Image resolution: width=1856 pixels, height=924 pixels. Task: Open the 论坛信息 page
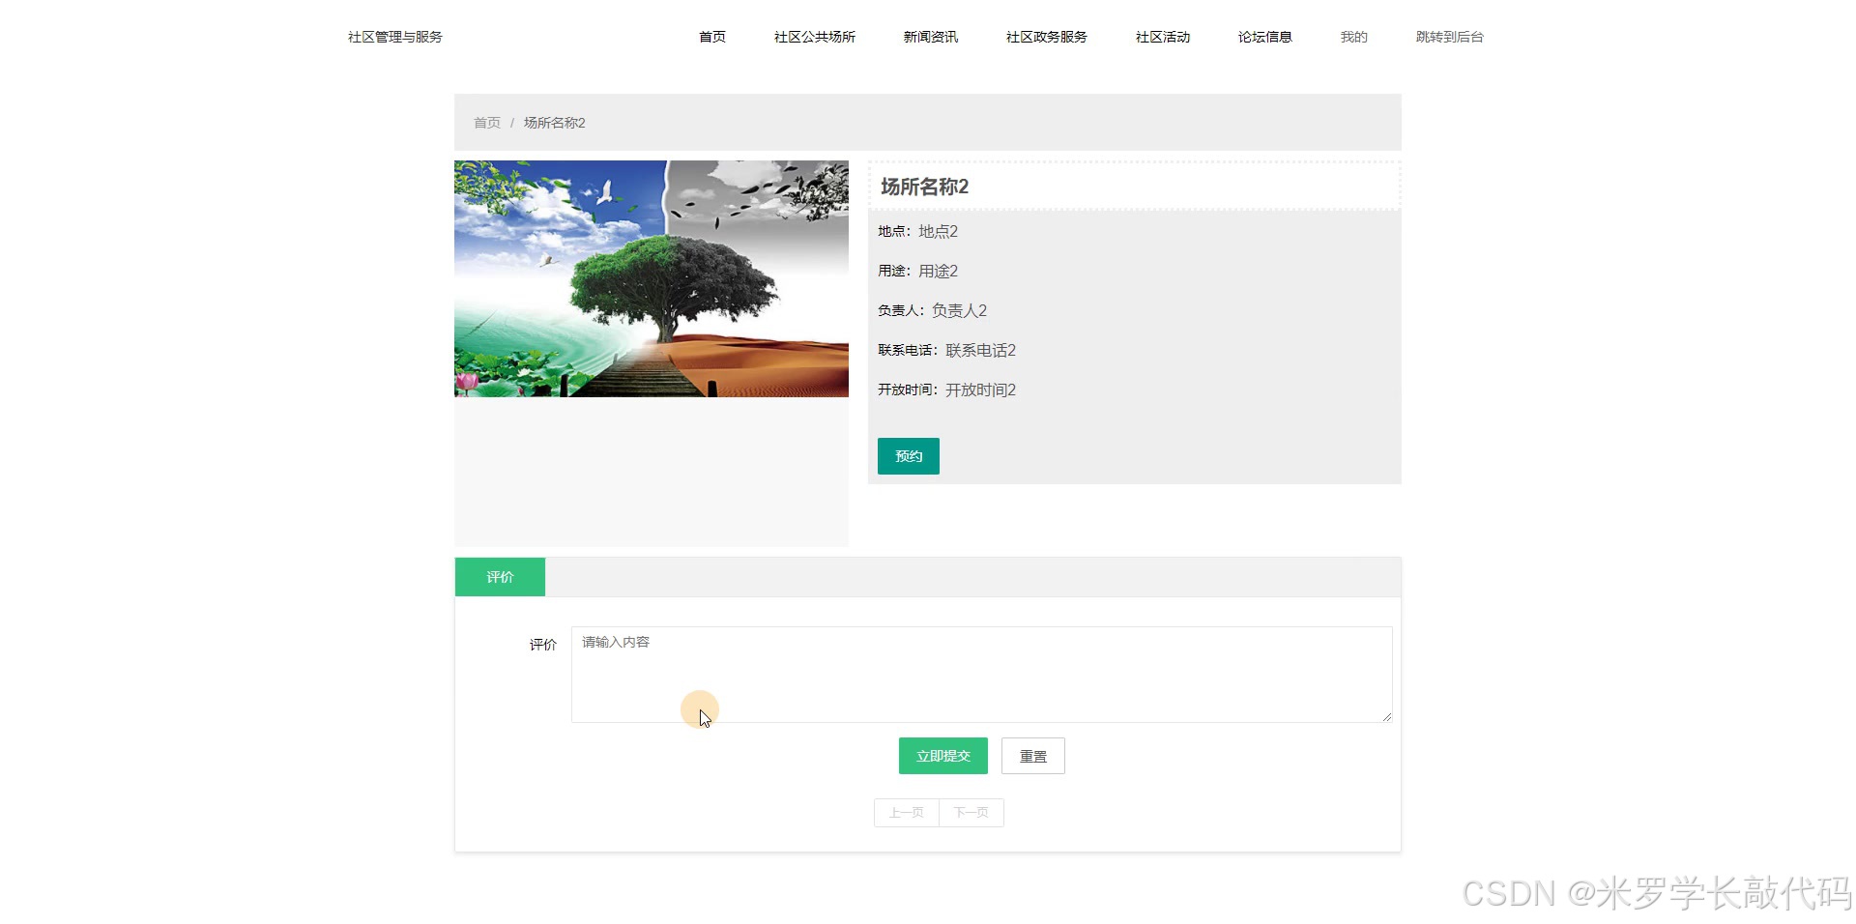[1264, 37]
